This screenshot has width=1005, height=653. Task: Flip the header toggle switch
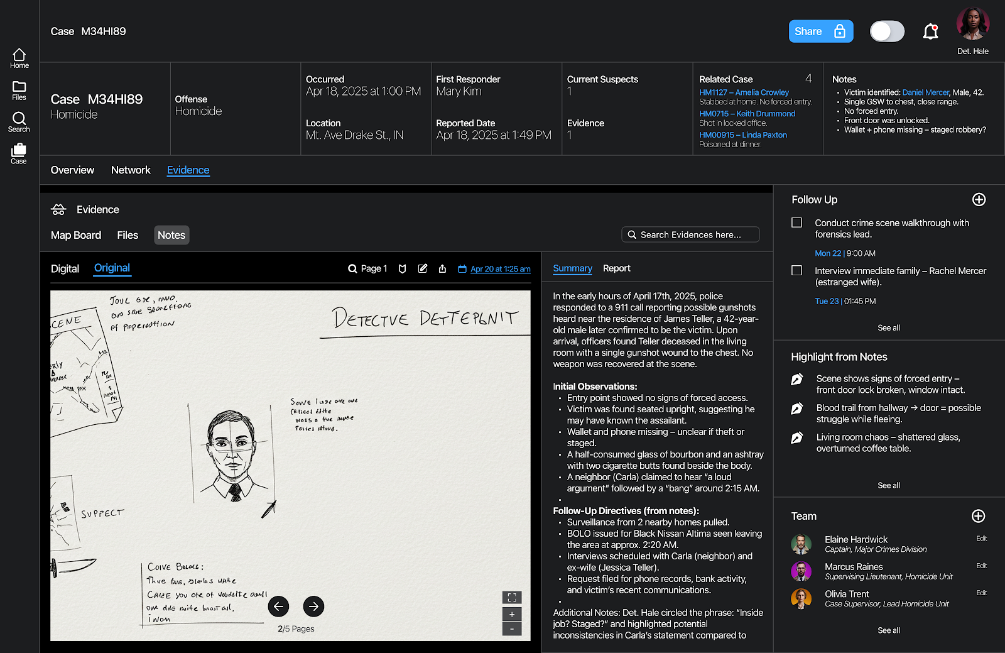tap(887, 31)
